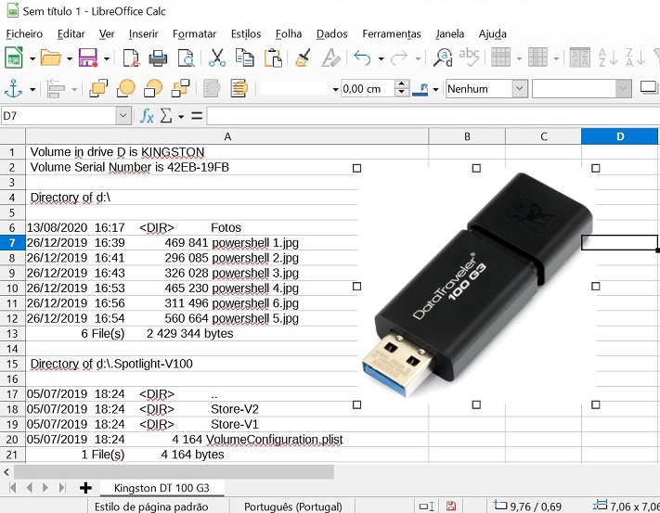The height and width of the screenshot is (513, 660).
Task: Click the Ajuda menu
Action: click(x=493, y=34)
